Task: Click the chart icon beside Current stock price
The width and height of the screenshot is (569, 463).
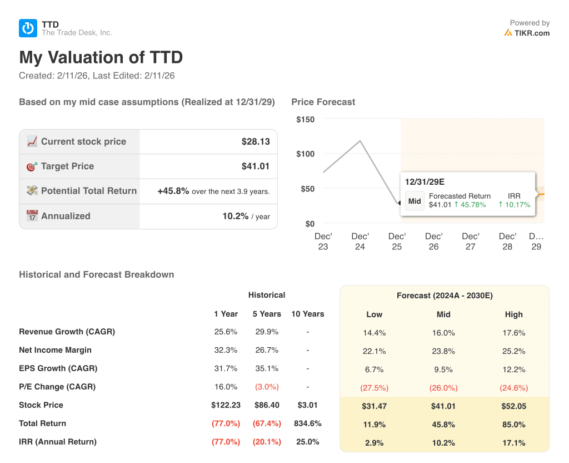Action: point(33,141)
